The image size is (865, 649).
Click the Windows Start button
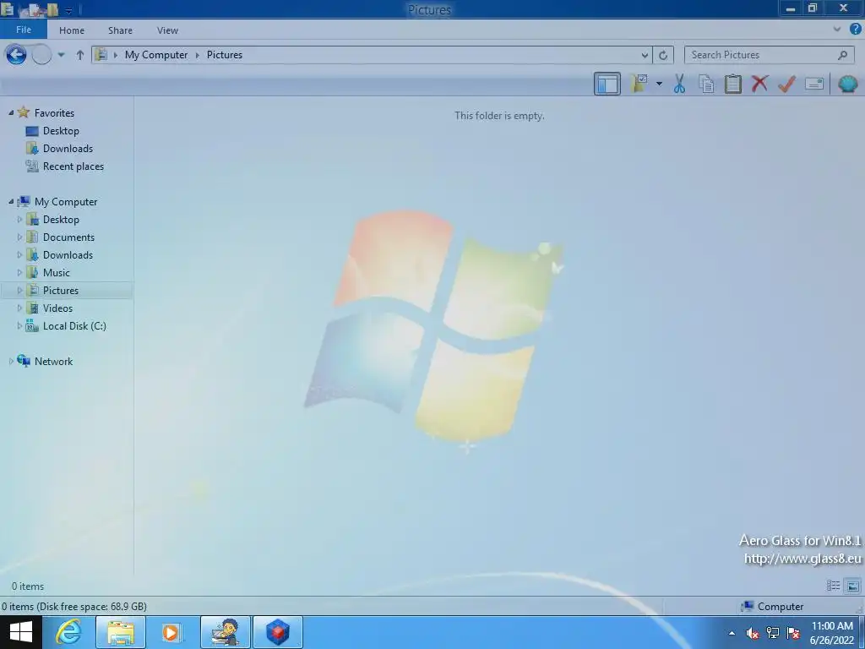coord(21,632)
